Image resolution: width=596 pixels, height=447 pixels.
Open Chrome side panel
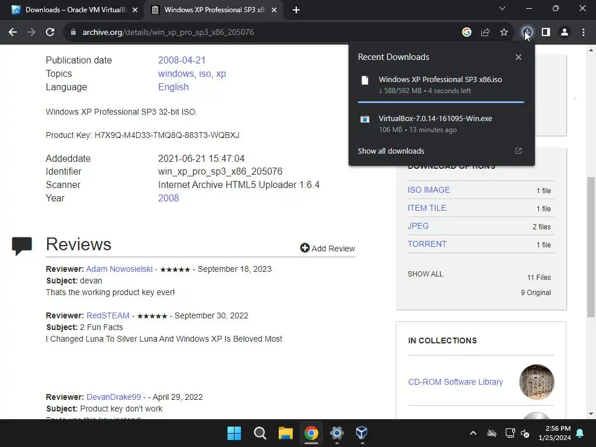click(546, 33)
